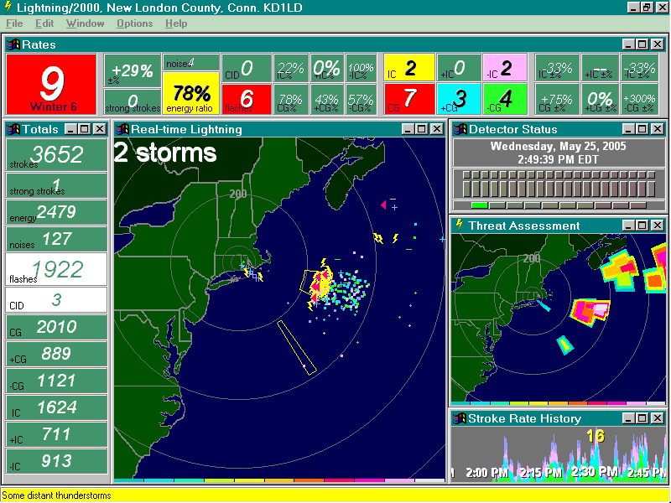The width and height of the screenshot is (671, 503).
Task: Click the +29% change rate tile
Action: pos(133,70)
